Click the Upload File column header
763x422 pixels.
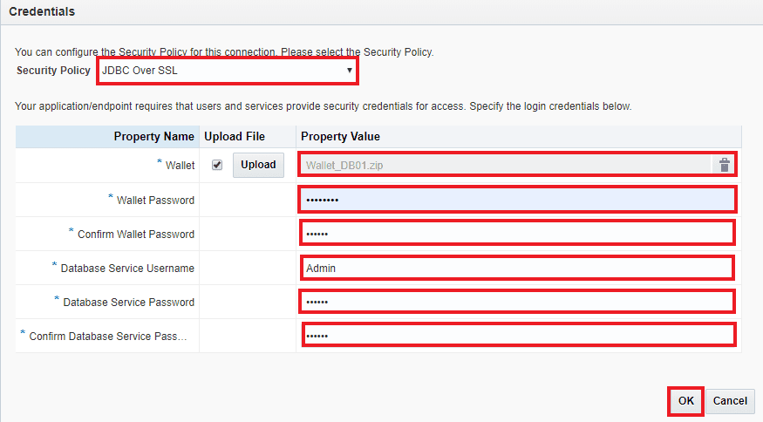(x=235, y=137)
